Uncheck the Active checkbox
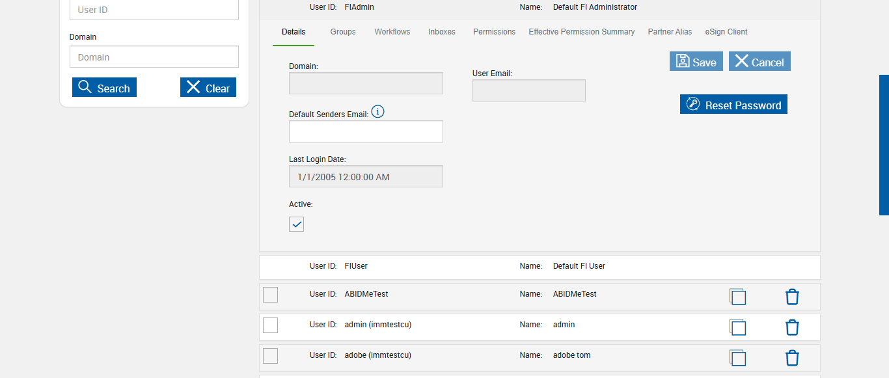This screenshot has height=378, width=889. coord(297,224)
